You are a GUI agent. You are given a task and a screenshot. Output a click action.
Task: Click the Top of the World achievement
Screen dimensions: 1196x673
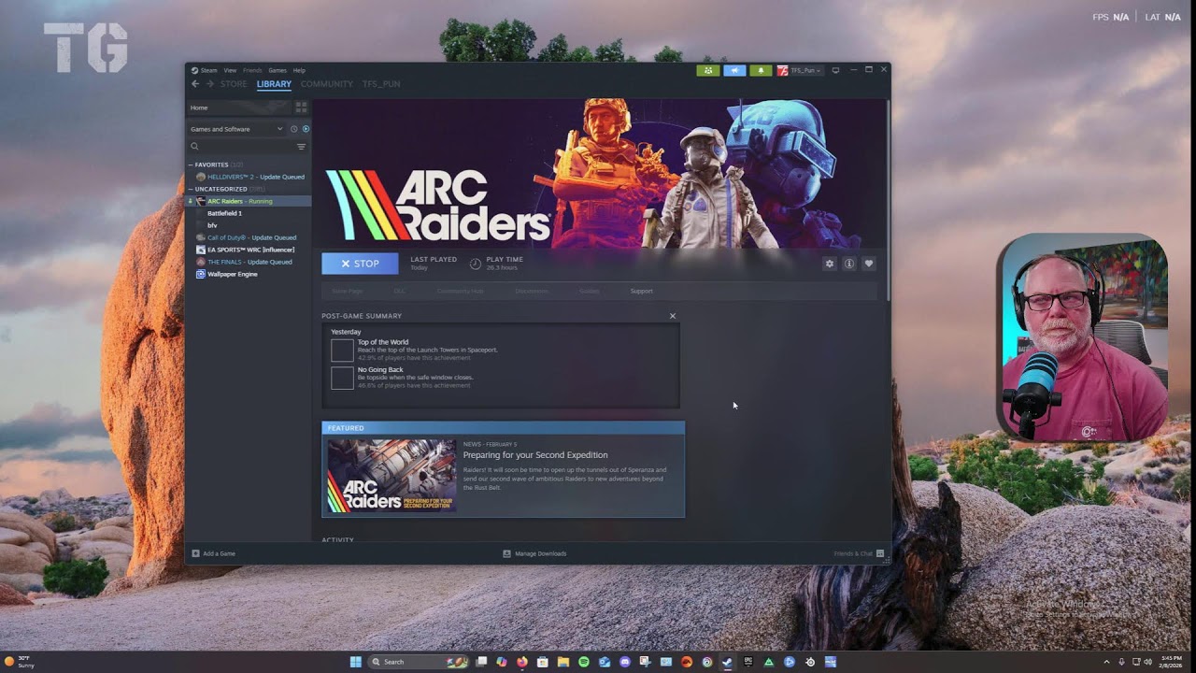tap(501, 350)
